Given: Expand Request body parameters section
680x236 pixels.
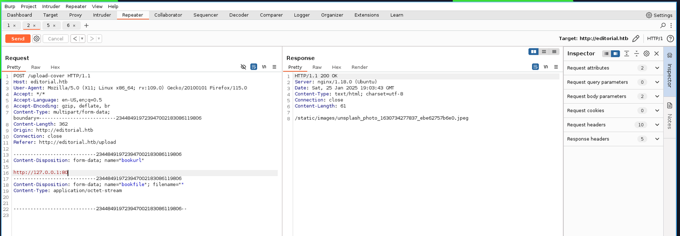Looking at the screenshot, I should (x=657, y=96).
